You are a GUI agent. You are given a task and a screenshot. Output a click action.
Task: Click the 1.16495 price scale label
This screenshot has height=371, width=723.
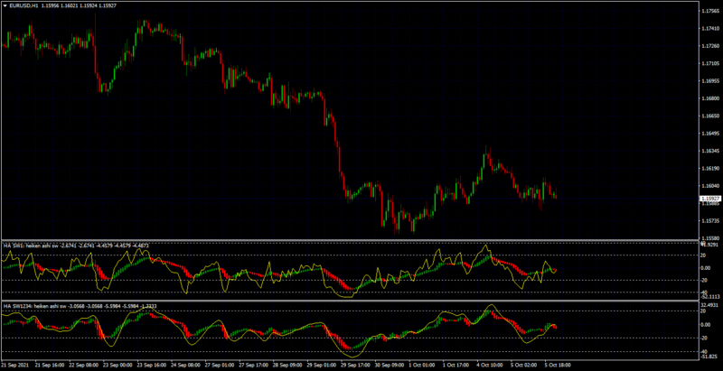[x=710, y=134]
